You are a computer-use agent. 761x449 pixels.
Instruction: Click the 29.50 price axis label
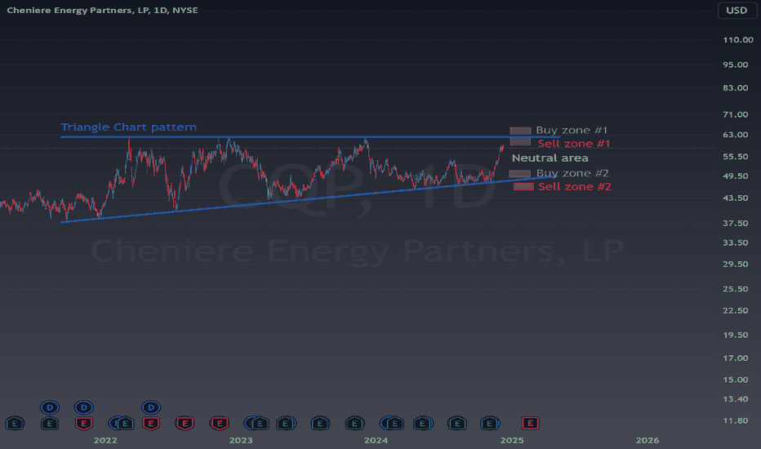(x=735, y=264)
